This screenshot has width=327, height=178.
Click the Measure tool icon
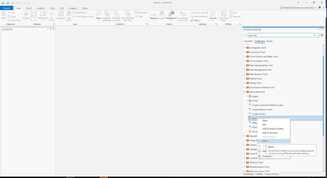pos(154,14)
